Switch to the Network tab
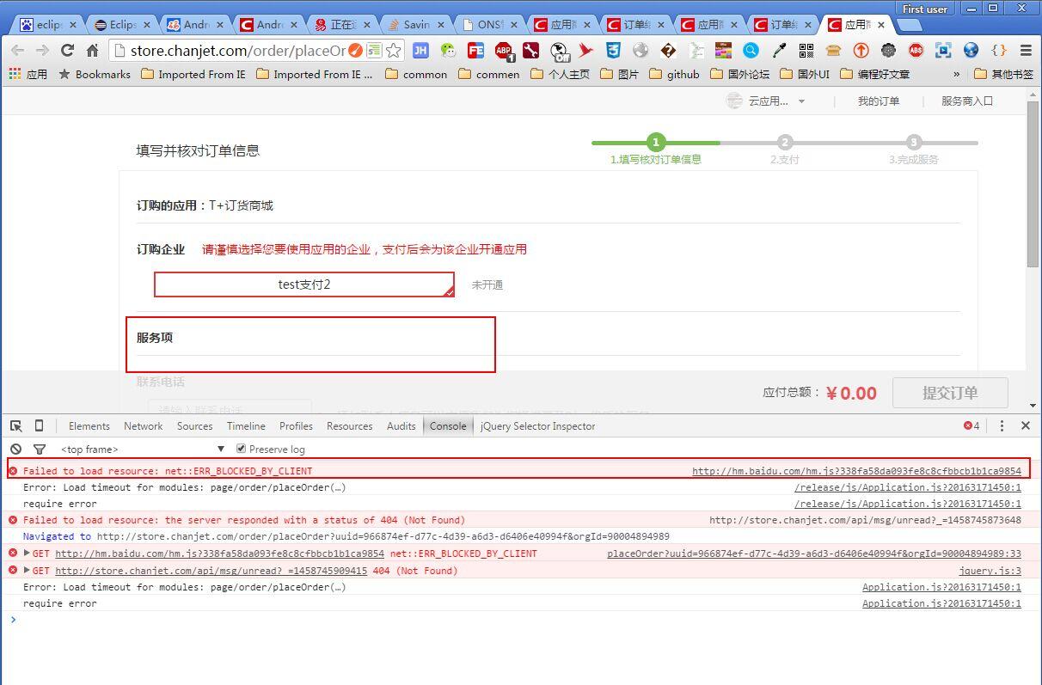The image size is (1042, 685). click(143, 425)
